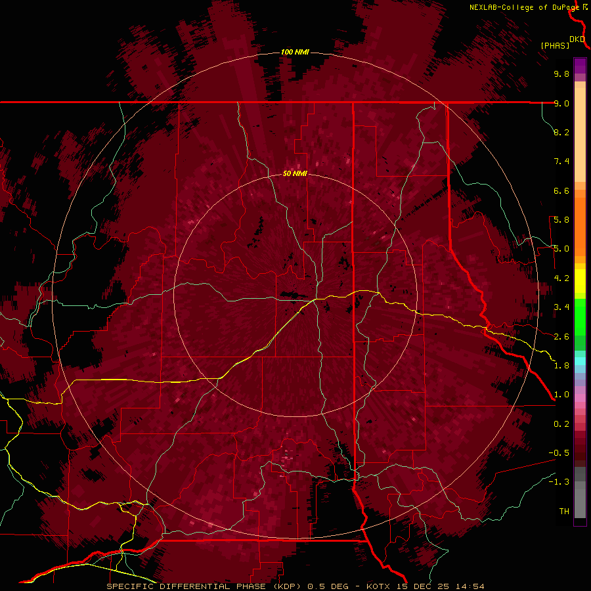
Task: Click the cyan band of the color scale
Action: pos(580,361)
